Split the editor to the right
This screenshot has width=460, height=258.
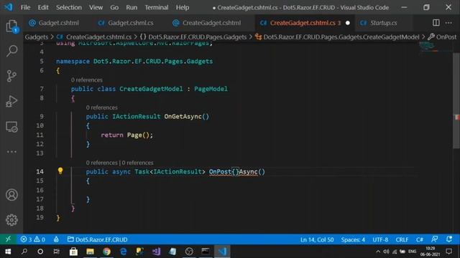pos(436,22)
